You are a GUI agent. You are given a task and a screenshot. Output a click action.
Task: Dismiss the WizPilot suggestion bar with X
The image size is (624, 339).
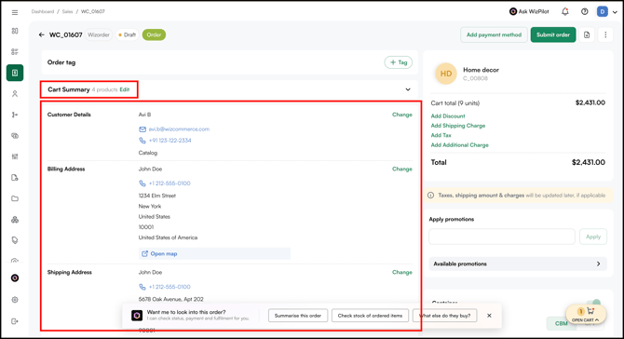[489, 316]
